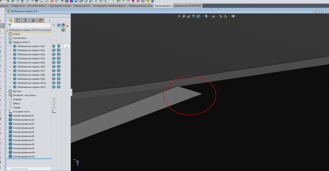Viewport: 329px width, 171px height.
Task: Click Zoom to Area in the heads-up toolbar
Action: tap(184, 16)
